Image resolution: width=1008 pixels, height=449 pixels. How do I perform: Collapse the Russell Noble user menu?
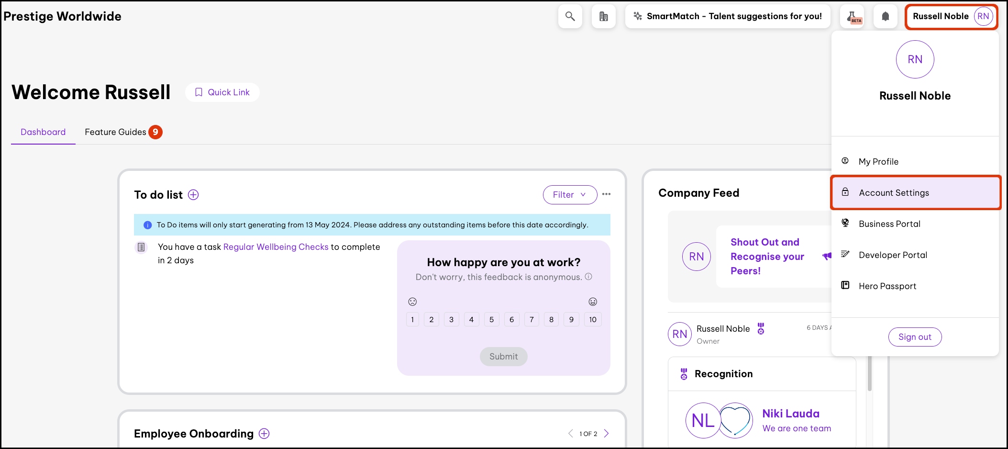click(x=951, y=17)
